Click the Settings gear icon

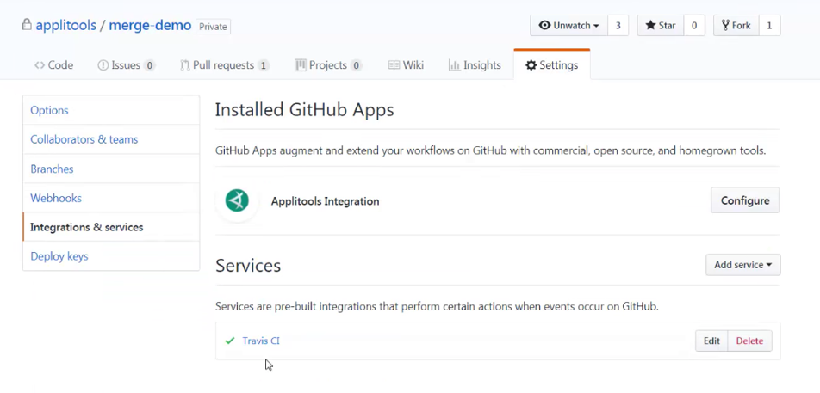[531, 65]
